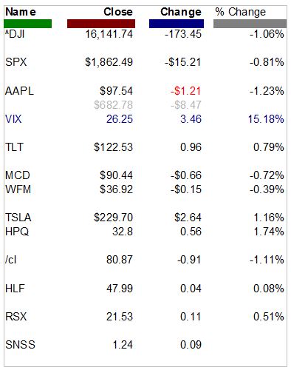This screenshot has height=370, width=291.
Task: Select the WFM ticker name
Action: pyautogui.click(x=18, y=189)
